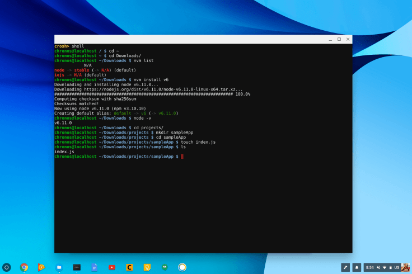The image size is (412, 274).
Task: Open the Files app
Action: (x=59, y=267)
